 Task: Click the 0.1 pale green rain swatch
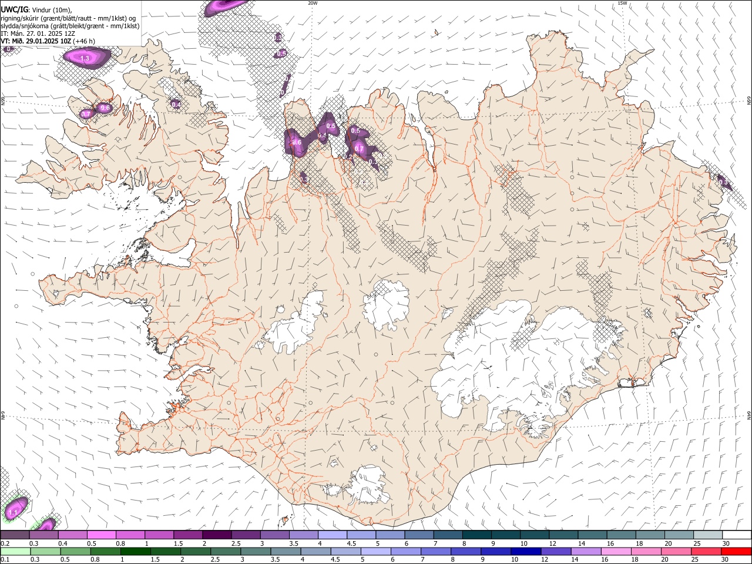[15, 551]
